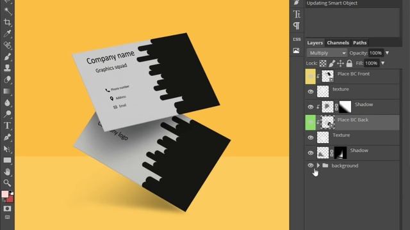This screenshot has height=230, width=410.
Task: Toggle mask link on gradient-mask Shadow layer
Action: [x=336, y=107]
